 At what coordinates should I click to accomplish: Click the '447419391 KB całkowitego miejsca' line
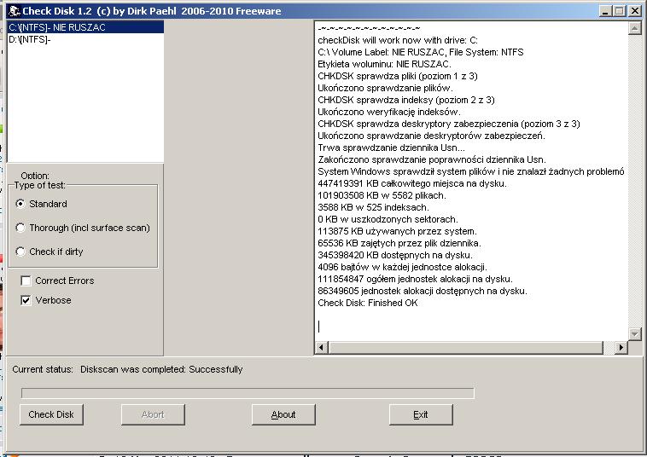[411, 183]
